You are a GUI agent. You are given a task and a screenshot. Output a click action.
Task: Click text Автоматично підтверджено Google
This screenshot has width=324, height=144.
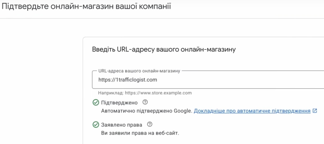click(146, 111)
